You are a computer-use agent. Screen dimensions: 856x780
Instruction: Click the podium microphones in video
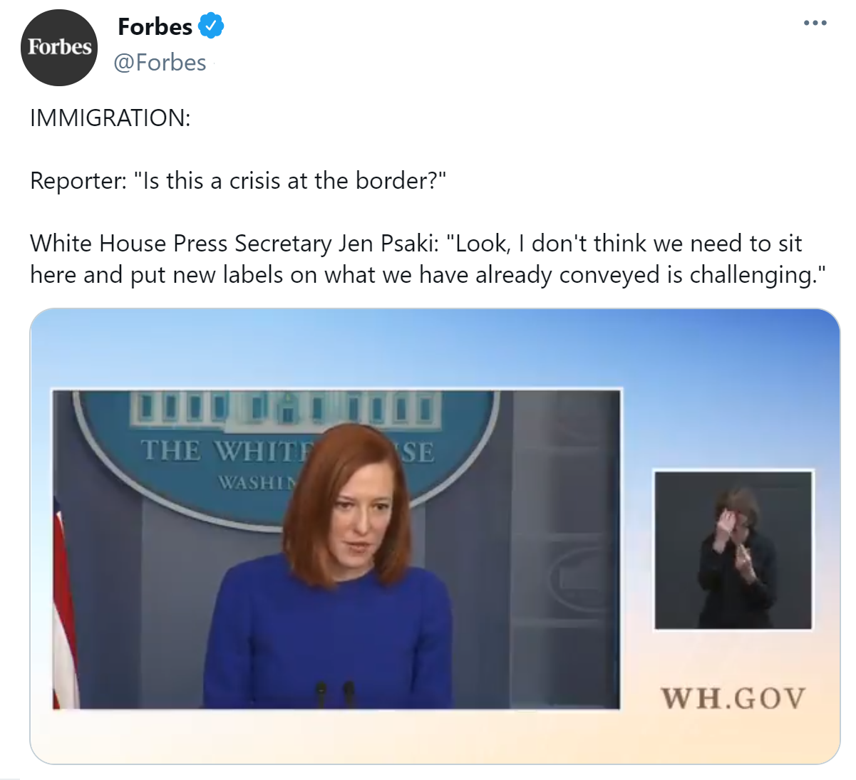335,694
